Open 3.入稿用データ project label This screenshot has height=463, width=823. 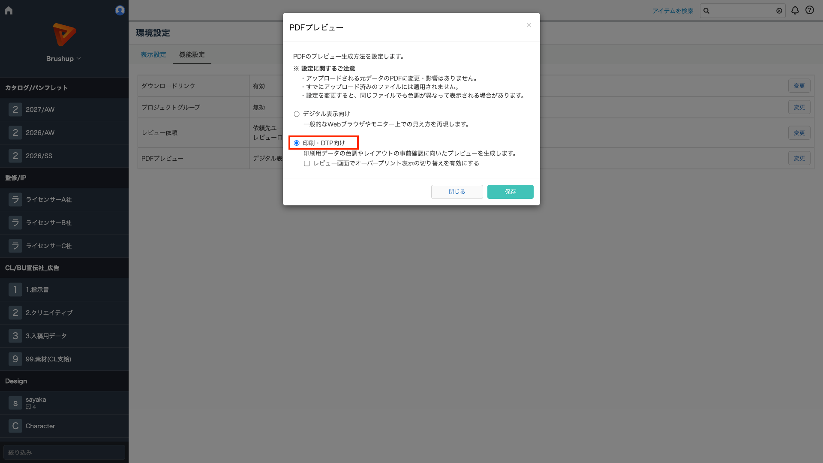pos(46,336)
